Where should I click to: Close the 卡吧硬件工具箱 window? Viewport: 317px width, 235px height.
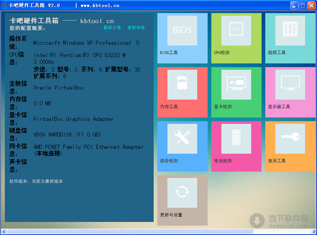[x=311, y=5]
